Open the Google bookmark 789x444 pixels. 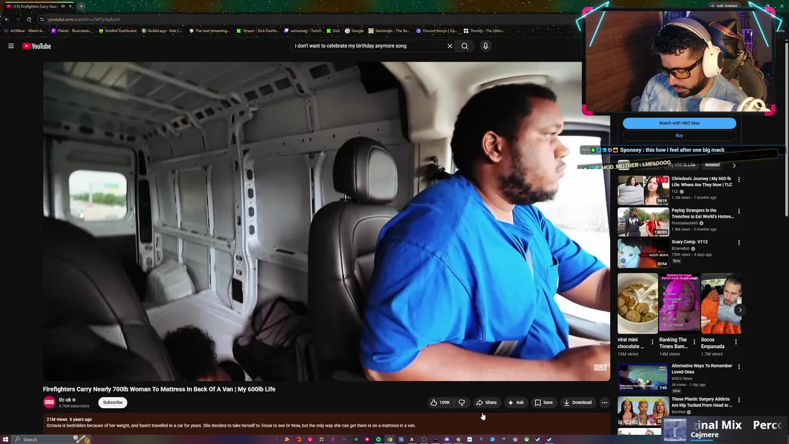(x=354, y=30)
